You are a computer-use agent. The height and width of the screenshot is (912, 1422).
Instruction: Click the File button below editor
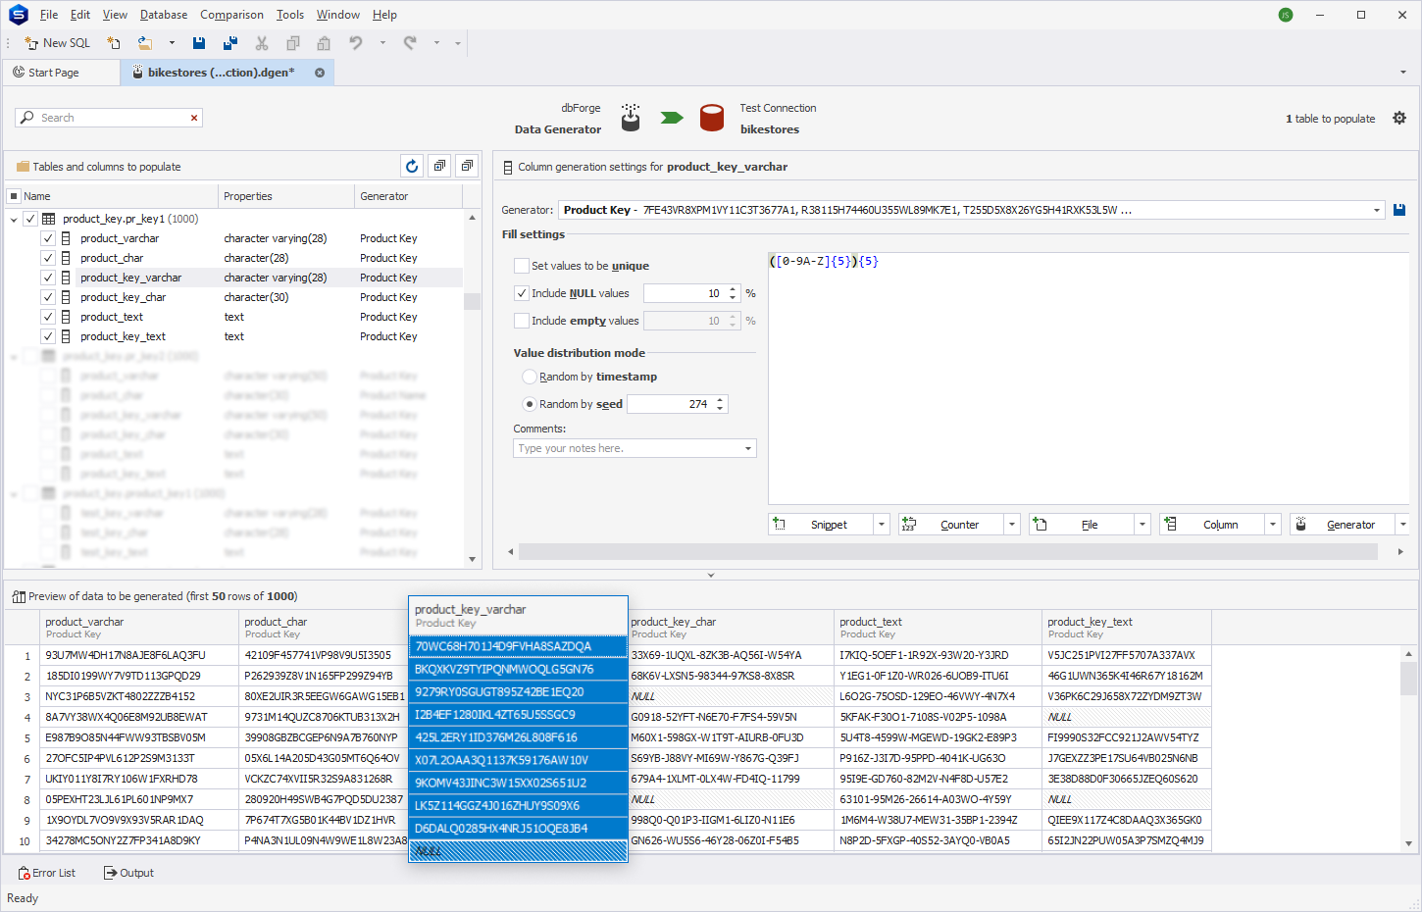click(x=1081, y=525)
